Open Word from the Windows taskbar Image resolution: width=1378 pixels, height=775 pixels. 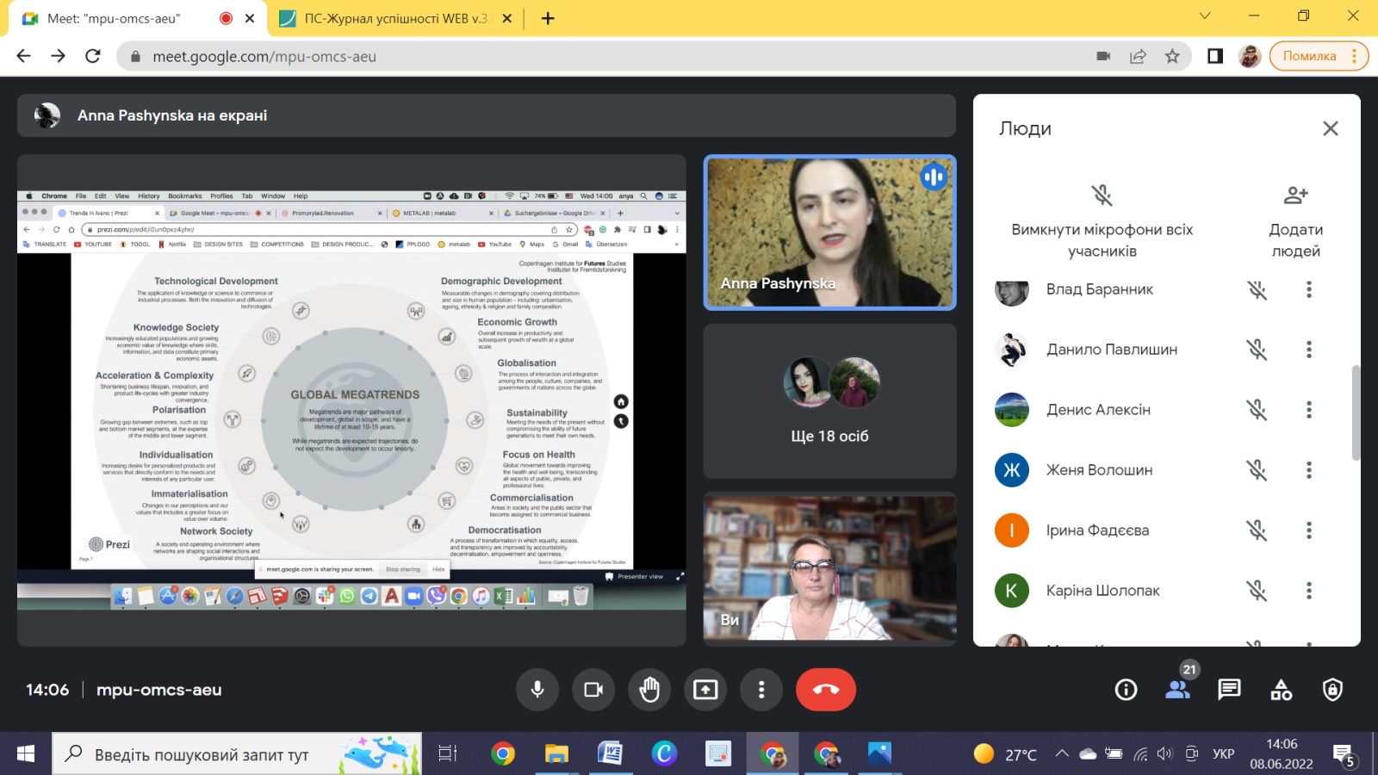point(610,754)
